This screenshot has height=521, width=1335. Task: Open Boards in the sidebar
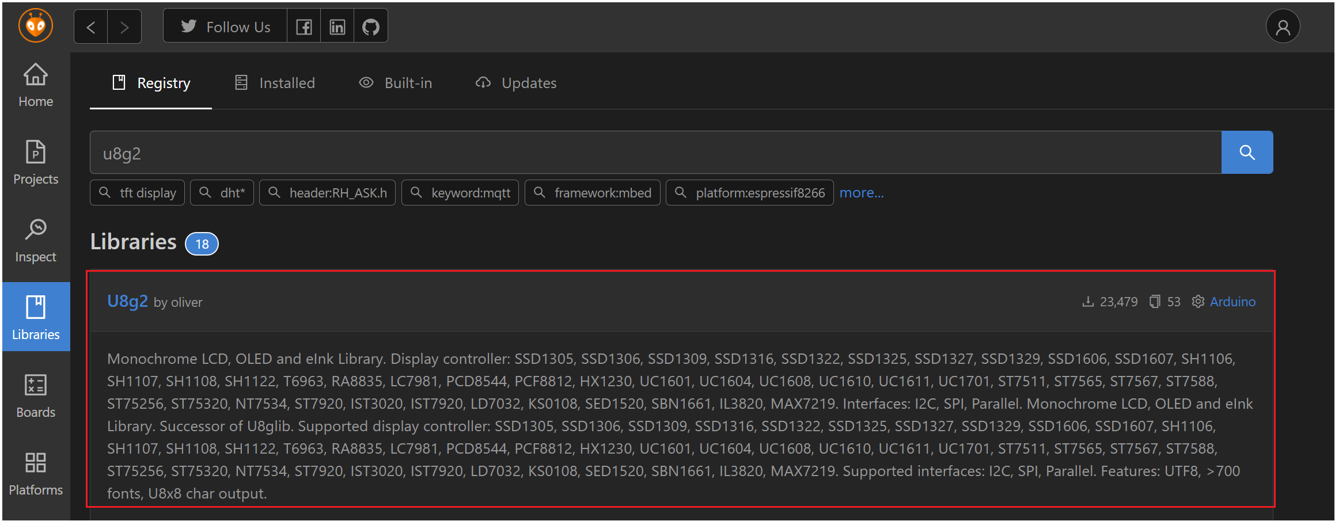click(x=36, y=397)
